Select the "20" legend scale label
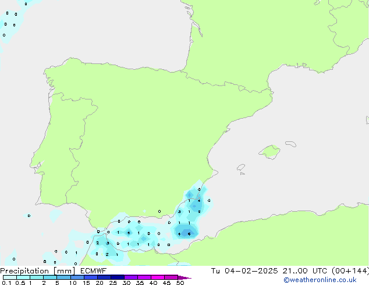The image size is (369, 285). coord(100,283)
